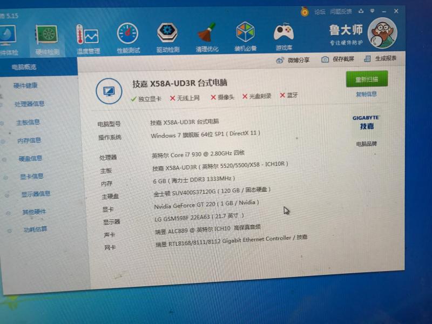Viewport: 432px width, 324px height.
Task: Click the 操作系统 row label
Action: click(110, 138)
